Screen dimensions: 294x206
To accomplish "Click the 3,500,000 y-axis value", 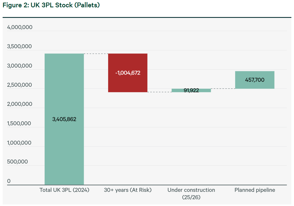I will tap(19, 46).
